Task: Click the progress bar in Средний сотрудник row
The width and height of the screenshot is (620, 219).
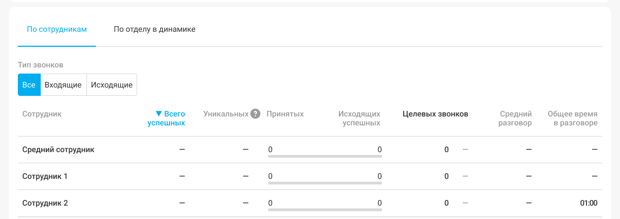Action: 325,157
